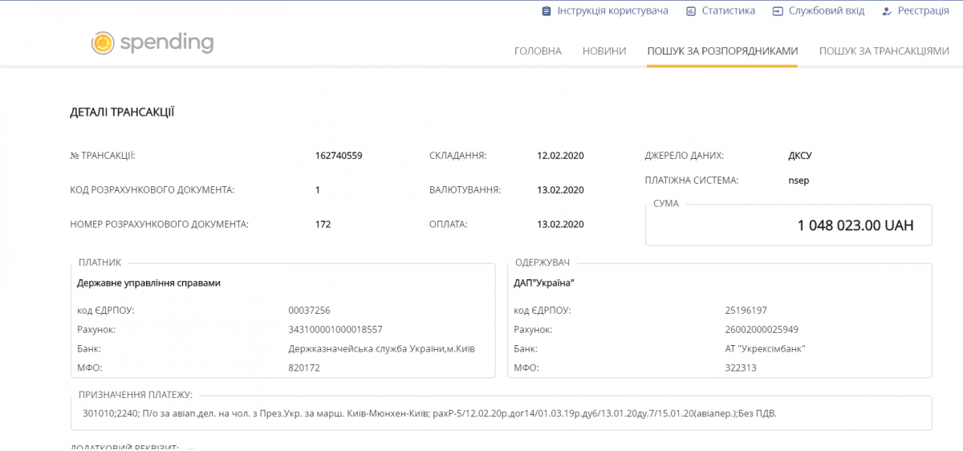
Task: Click the user instruction book icon
Action: click(x=547, y=11)
